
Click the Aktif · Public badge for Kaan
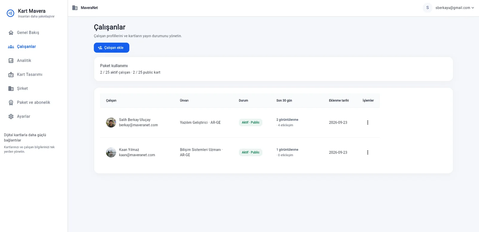[x=251, y=152]
